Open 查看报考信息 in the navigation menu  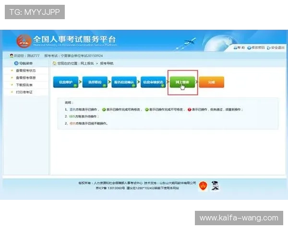click(x=26, y=78)
